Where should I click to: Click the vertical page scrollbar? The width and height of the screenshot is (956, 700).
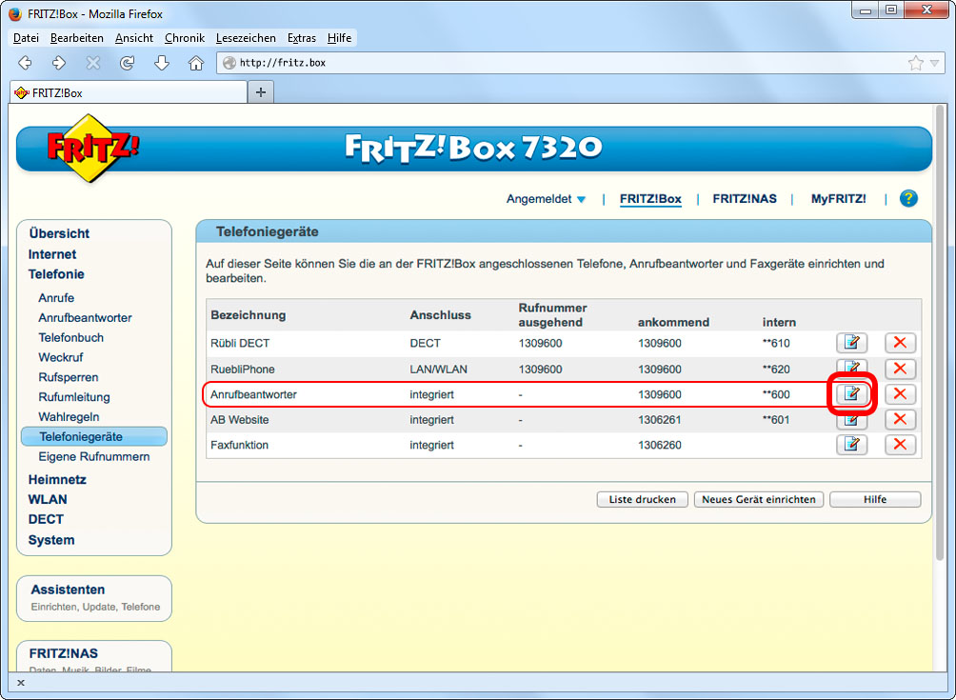click(x=940, y=332)
